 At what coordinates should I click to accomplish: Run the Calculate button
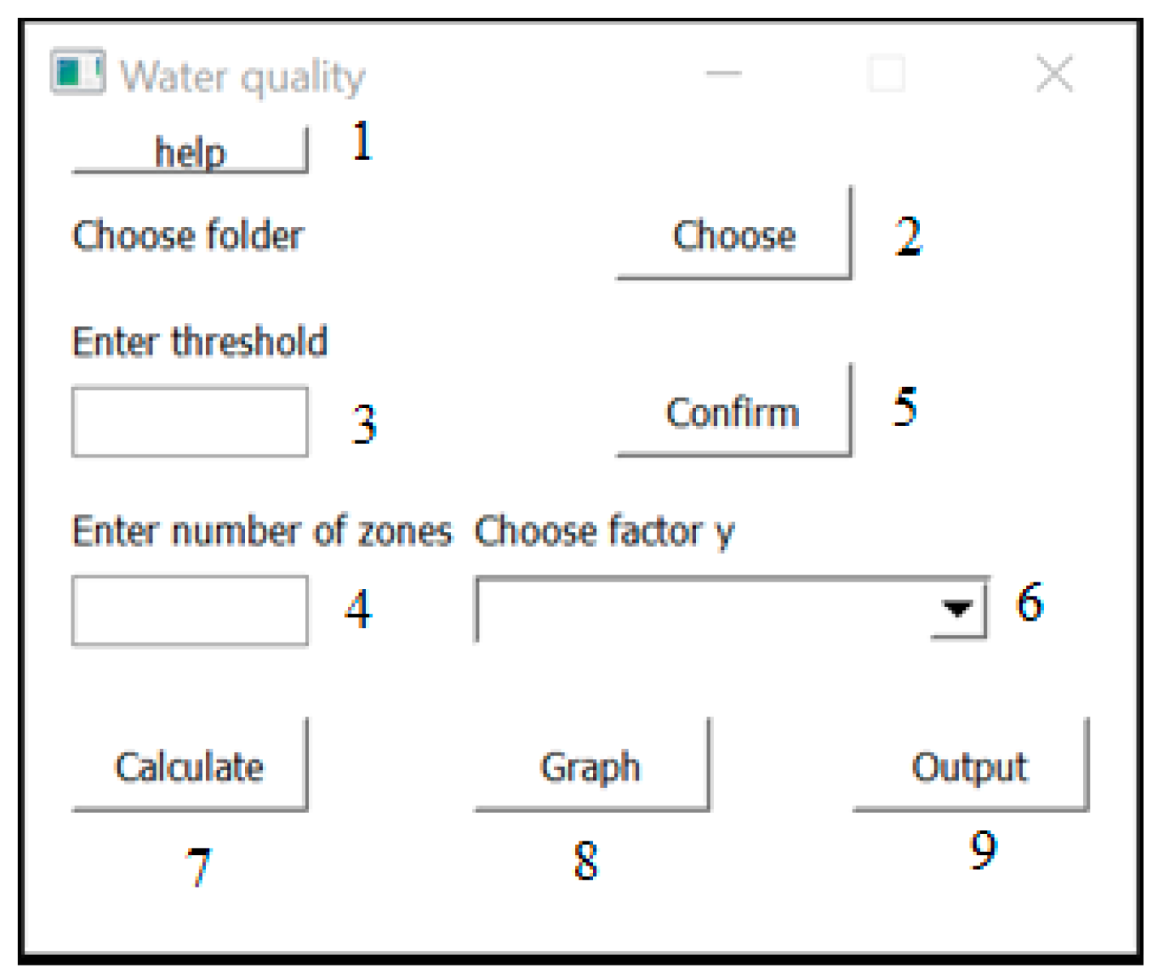(x=190, y=766)
